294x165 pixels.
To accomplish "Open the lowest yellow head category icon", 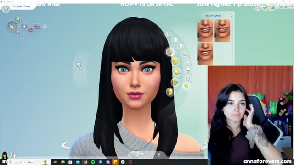I will (x=170, y=92).
